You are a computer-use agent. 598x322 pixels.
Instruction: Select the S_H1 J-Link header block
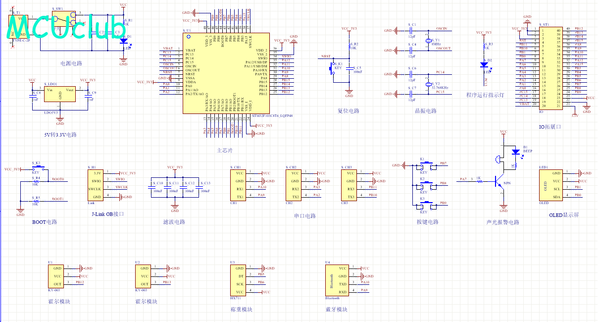click(x=95, y=185)
